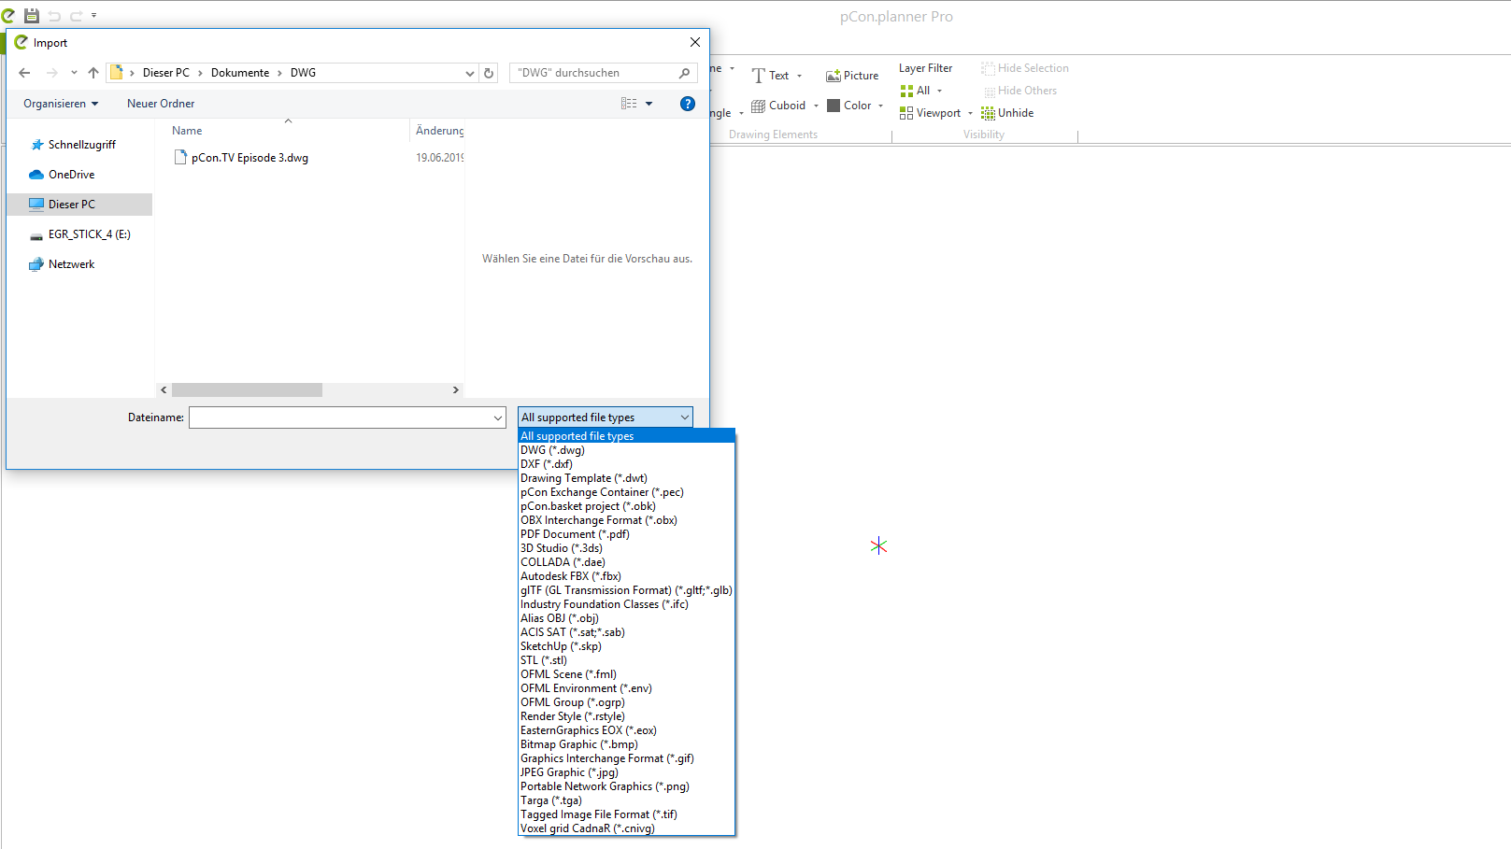
Task: Open the Organisieren menu
Action: tap(61, 104)
